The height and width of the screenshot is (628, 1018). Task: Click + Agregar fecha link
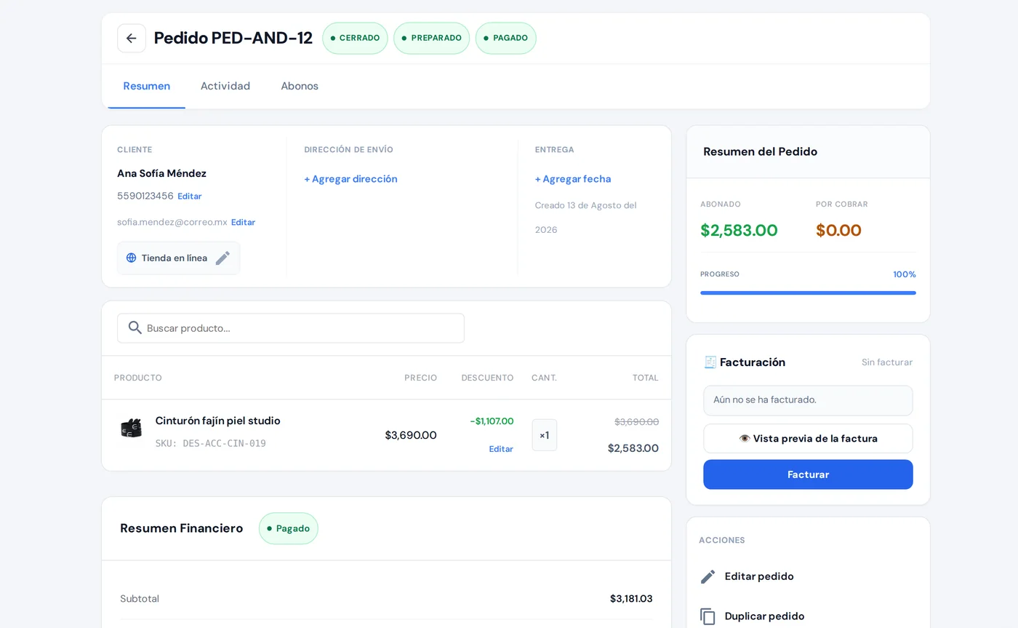573,179
